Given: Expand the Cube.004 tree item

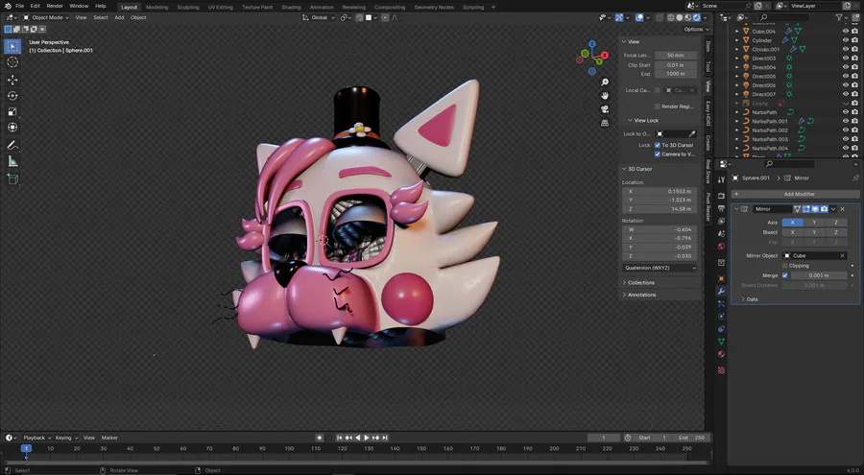Looking at the screenshot, I should point(736,32).
